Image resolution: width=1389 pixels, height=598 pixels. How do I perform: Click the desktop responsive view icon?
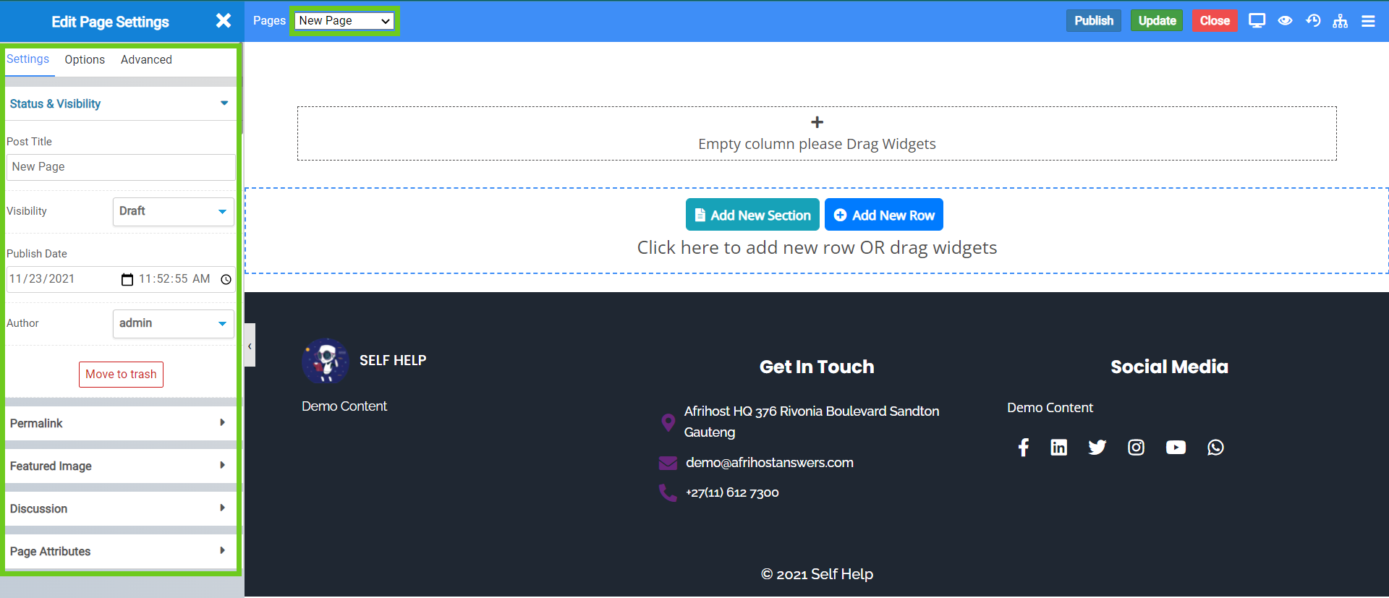1257,21
